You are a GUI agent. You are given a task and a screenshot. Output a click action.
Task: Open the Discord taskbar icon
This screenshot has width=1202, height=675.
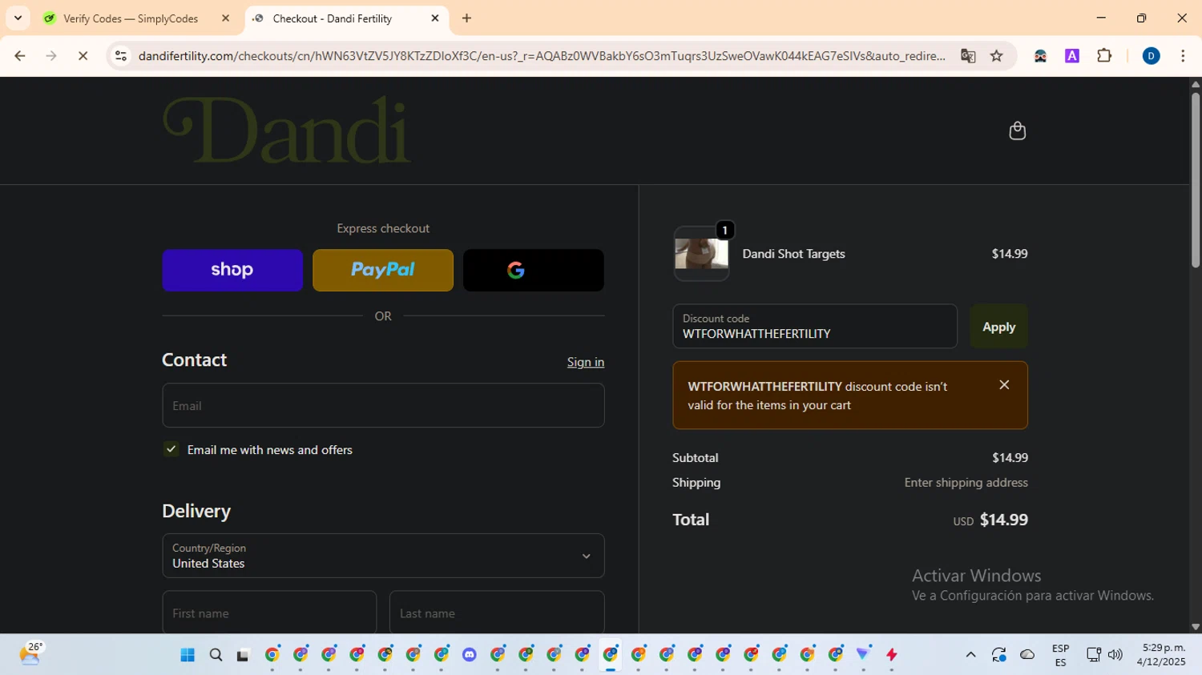coord(470,655)
